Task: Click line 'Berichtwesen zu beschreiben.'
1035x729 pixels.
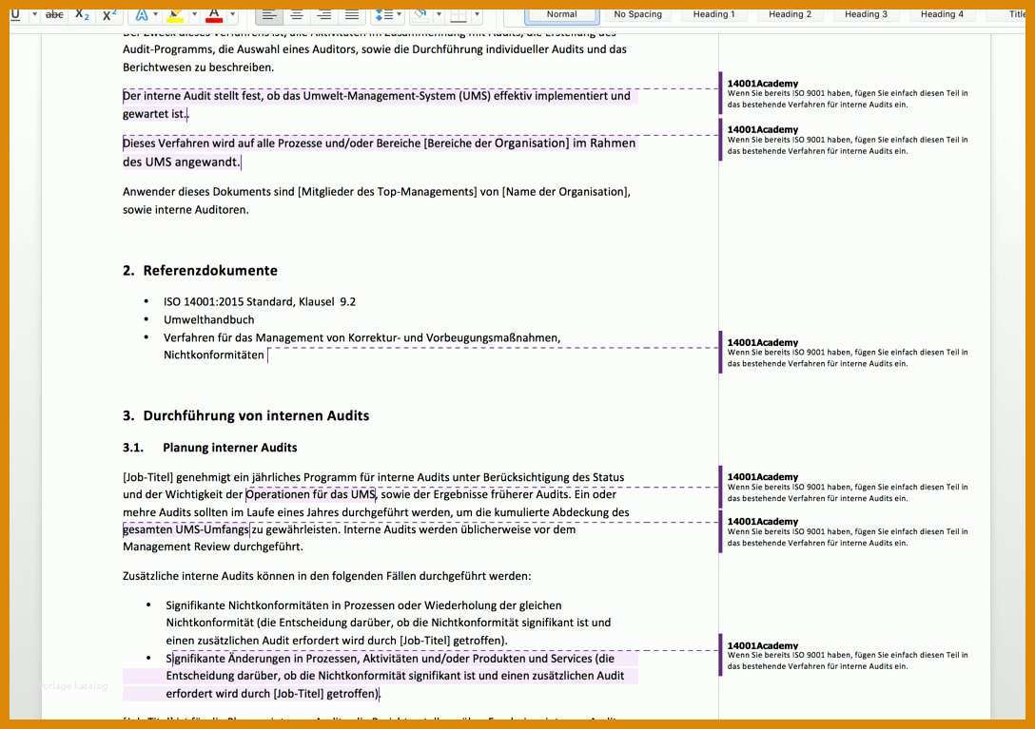Action: pyautogui.click(x=198, y=67)
